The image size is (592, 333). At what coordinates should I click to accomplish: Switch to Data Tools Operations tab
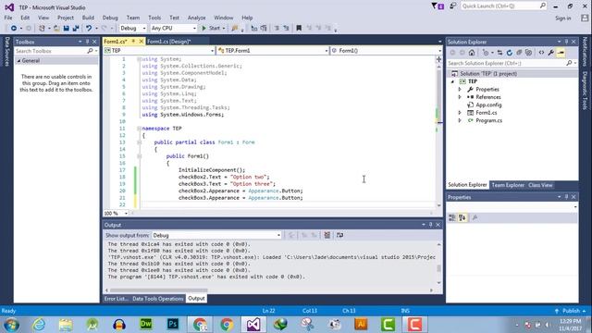[x=158, y=299]
